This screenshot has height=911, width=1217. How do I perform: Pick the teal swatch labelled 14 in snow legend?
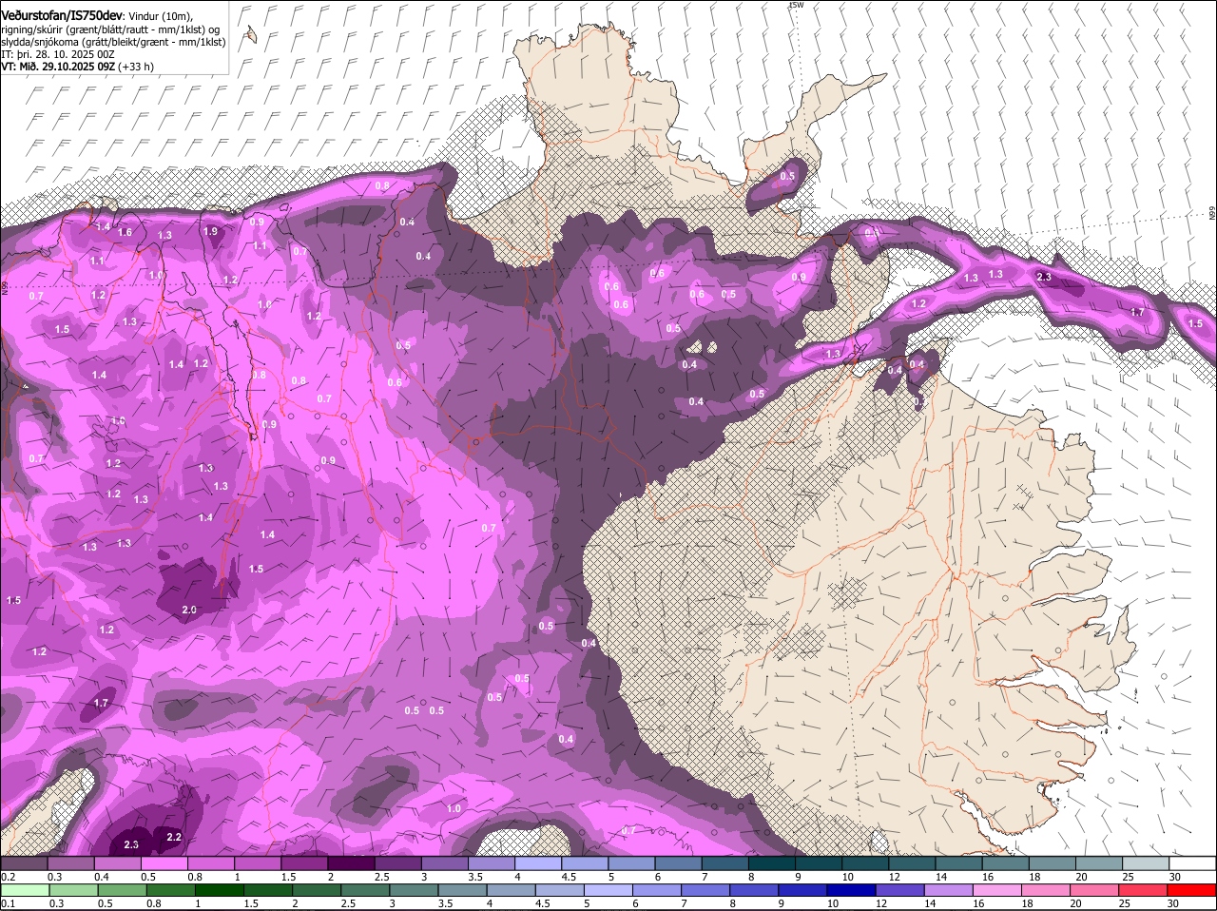pyautogui.click(x=959, y=863)
